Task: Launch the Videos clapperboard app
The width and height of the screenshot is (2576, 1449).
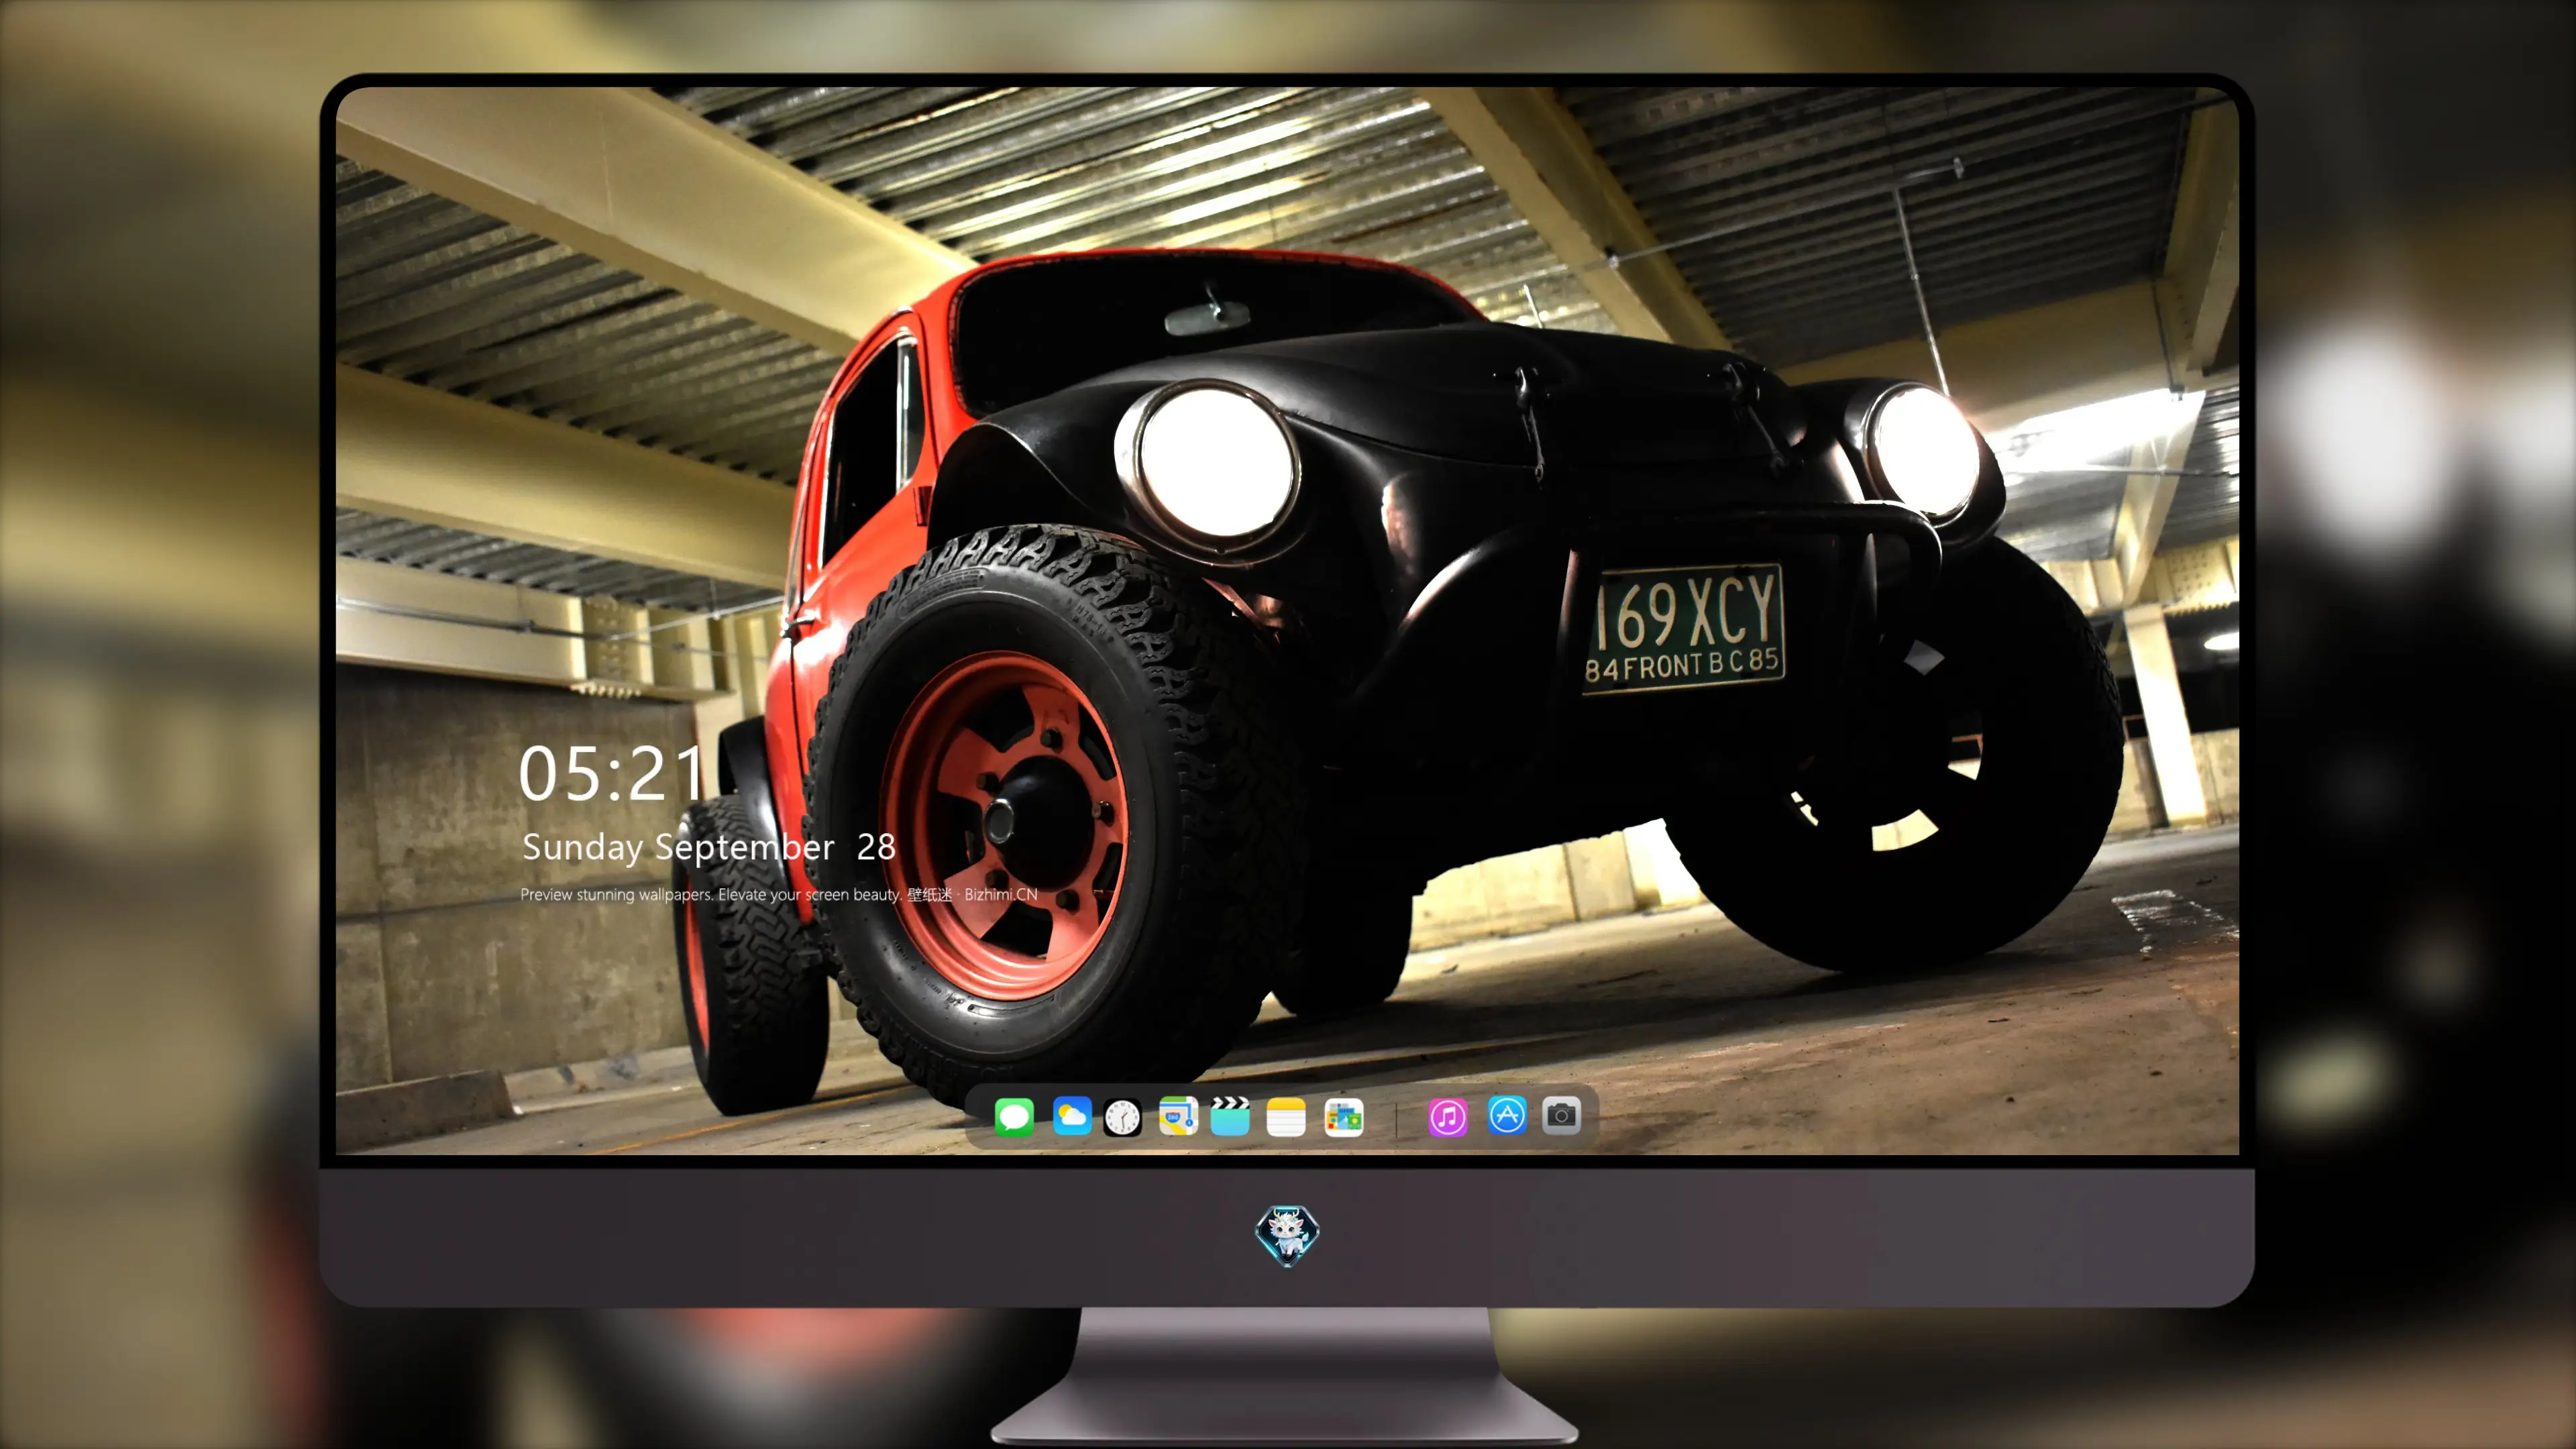Action: point(1230,1116)
